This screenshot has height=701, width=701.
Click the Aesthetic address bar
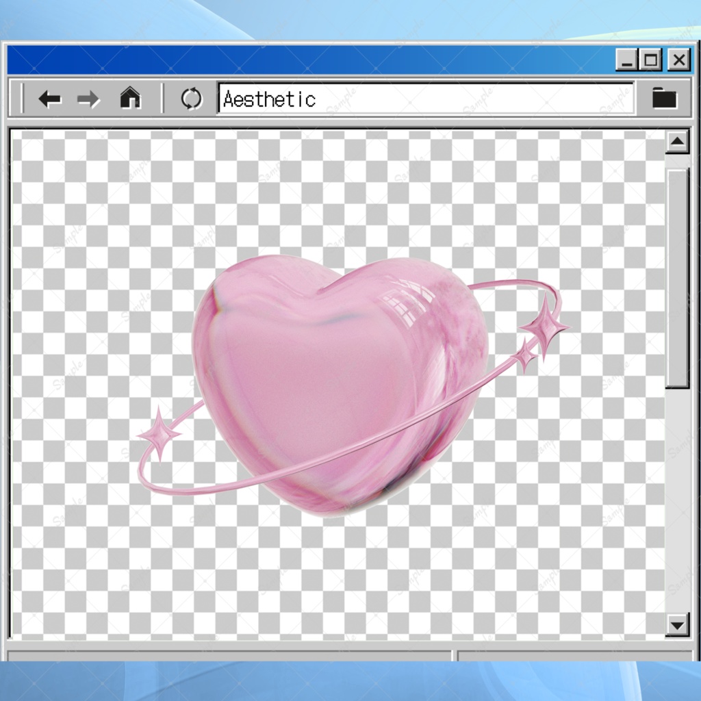tap(426, 99)
